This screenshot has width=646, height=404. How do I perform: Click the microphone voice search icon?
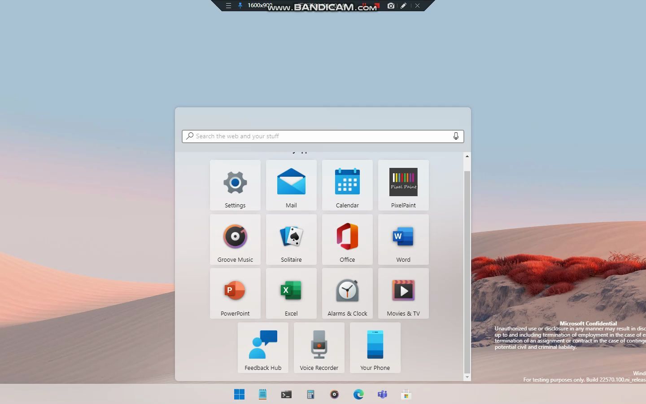pyautogui.click(x=456, y=136)
